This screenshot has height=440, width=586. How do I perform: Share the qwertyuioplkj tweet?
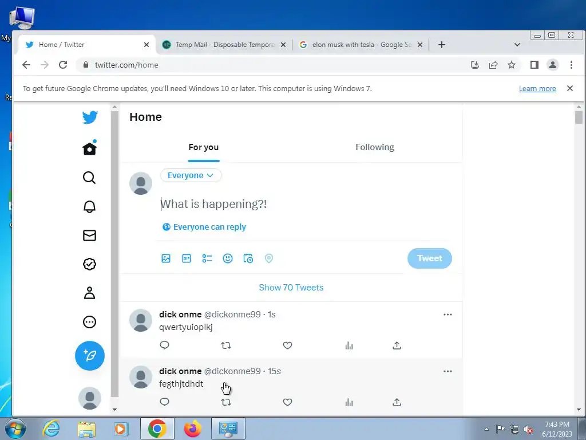coord(397,345)
